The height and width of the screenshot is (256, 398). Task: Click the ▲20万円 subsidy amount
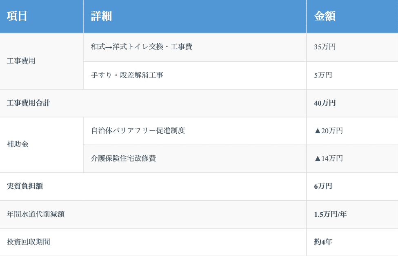coord(328,131)
